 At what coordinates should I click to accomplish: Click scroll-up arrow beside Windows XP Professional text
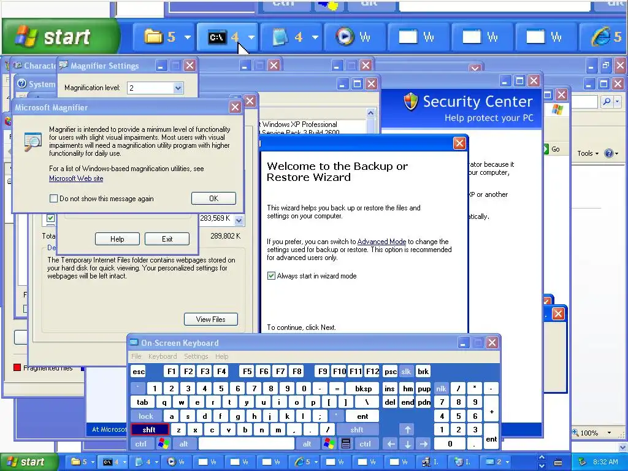point(370,113)
